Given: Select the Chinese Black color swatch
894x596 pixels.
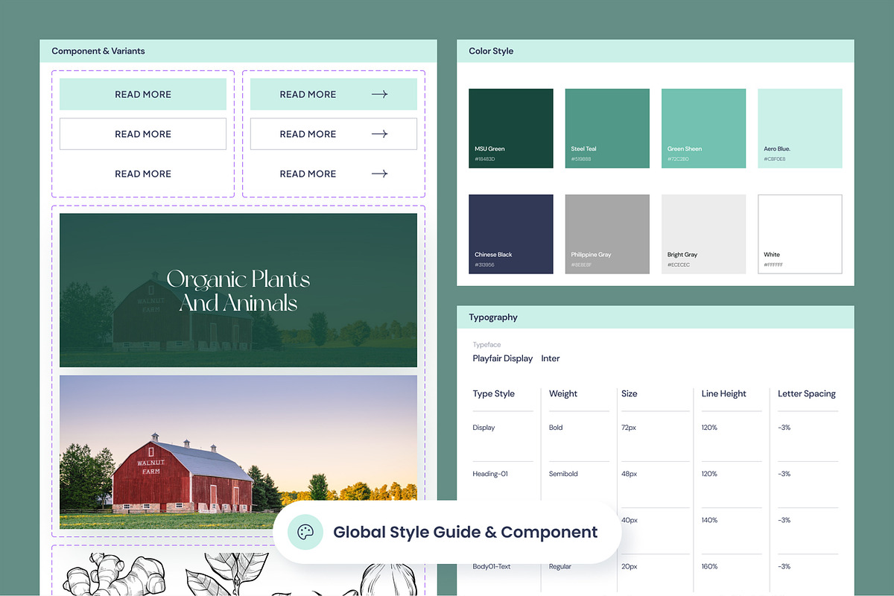Looking at the screenshot, I should (x=511, y=234).
